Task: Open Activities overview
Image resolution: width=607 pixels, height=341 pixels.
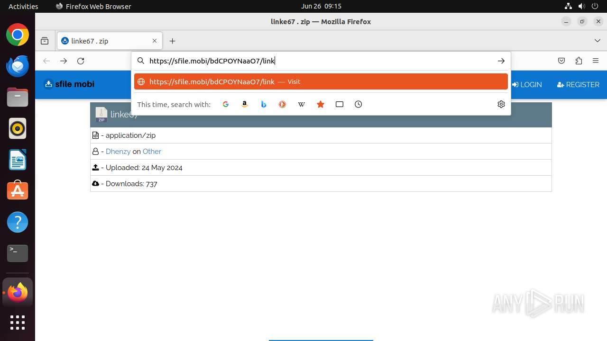Action: [23, 6]
